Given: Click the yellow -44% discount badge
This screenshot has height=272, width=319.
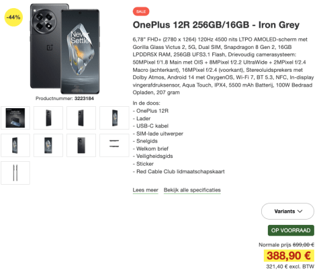Looking at the screenshot, I should (13, 17).
